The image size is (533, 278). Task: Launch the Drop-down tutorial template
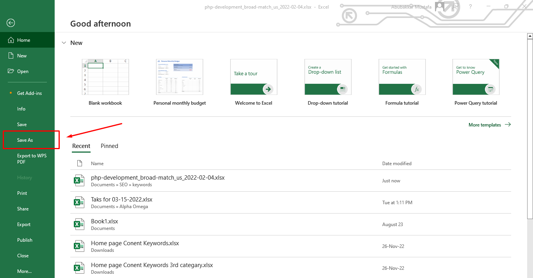point(328,77)
